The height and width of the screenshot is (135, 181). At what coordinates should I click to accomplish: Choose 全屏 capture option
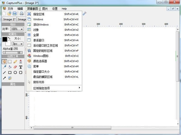click(x=54, y=35)
